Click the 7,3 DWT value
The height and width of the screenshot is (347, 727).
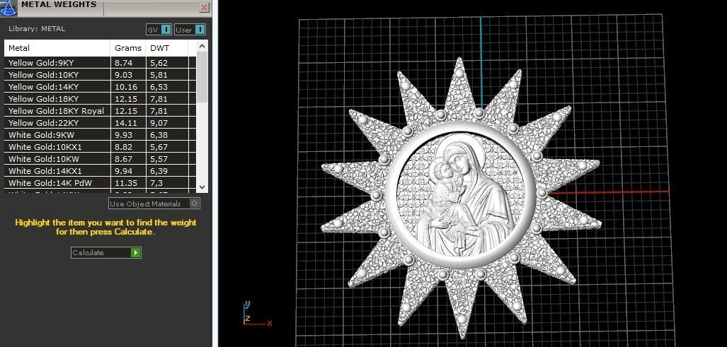(x=156, y=183)
